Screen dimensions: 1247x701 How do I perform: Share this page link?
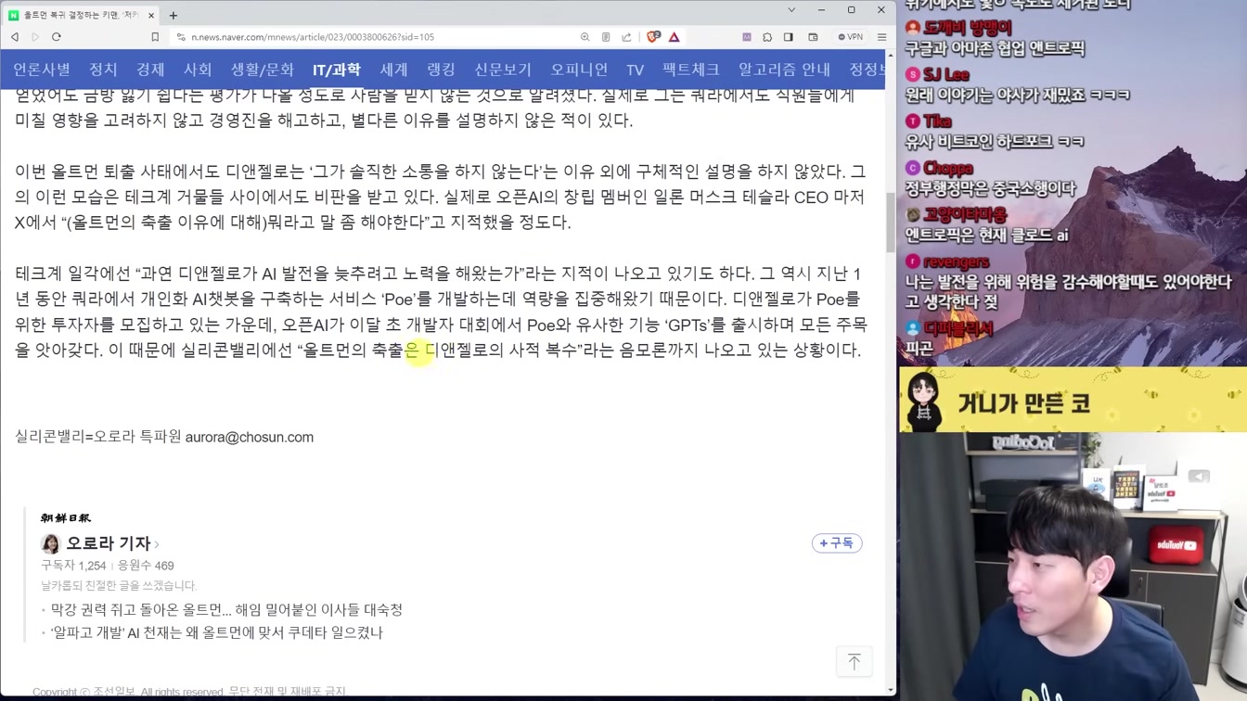626,37
